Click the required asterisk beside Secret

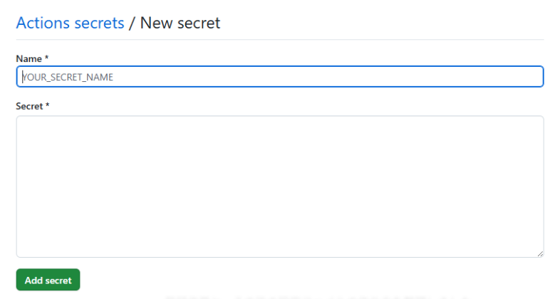point(48,106)
